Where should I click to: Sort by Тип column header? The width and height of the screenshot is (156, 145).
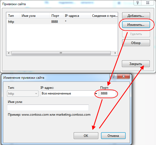pos(13,16)
